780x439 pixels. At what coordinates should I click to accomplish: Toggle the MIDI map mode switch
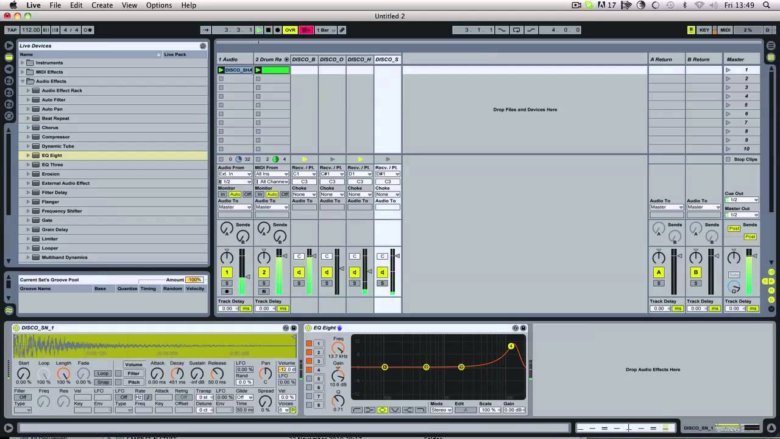pos(725,30)
